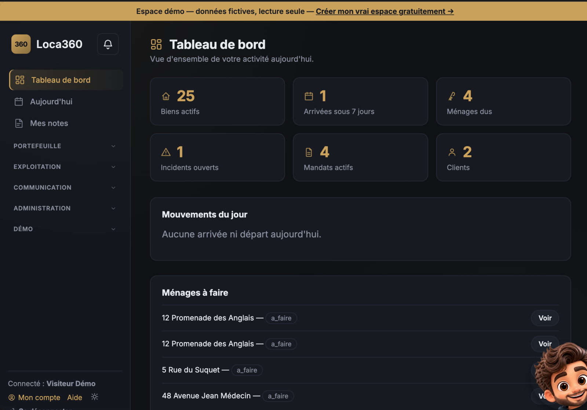Screen dimensions: 587x410
Task: Expand the Démo section
Action: pos(64,229)
